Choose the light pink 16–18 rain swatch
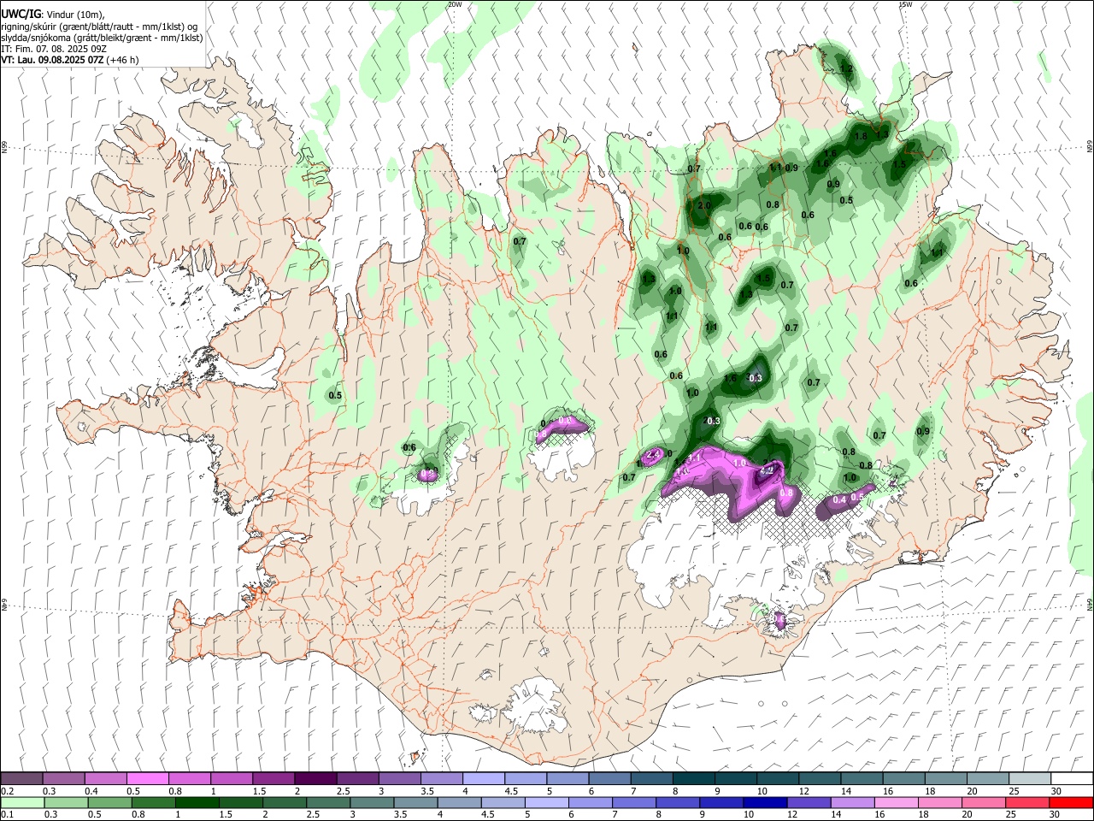This screenshot has height=821, width=1094. coord(897,802)
